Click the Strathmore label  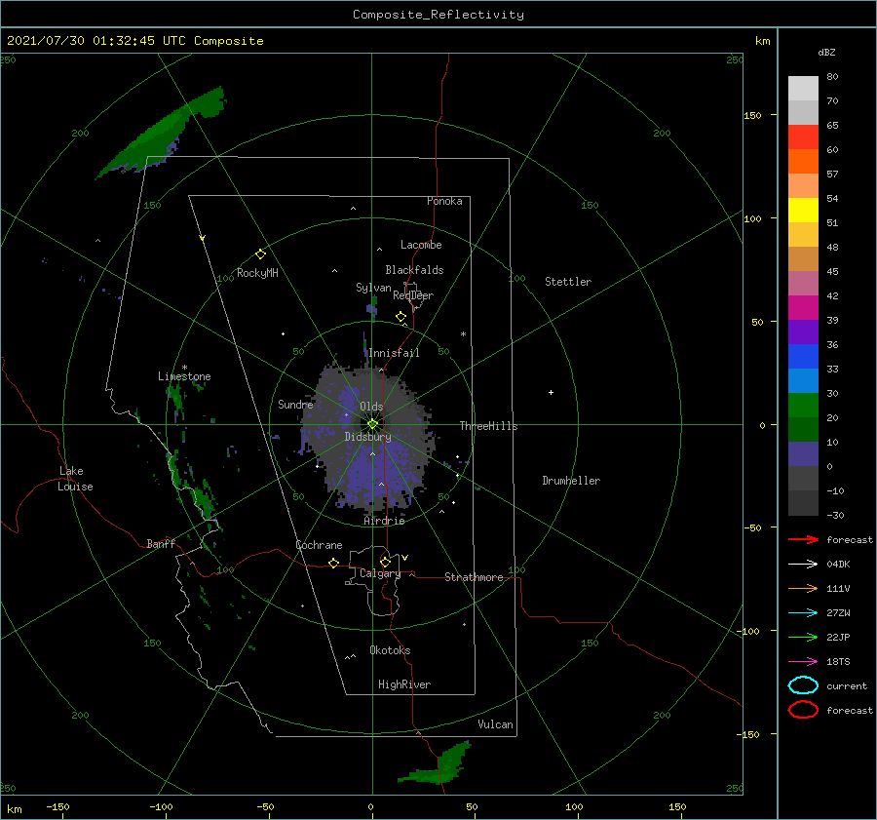point(474,577)
